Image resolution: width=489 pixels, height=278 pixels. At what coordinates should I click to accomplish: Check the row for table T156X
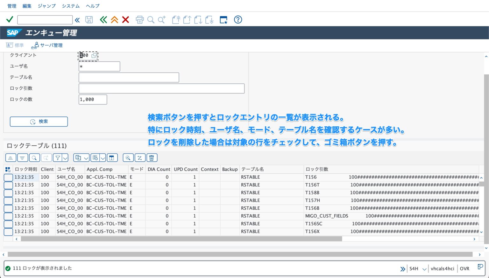(x=8, y=232)
